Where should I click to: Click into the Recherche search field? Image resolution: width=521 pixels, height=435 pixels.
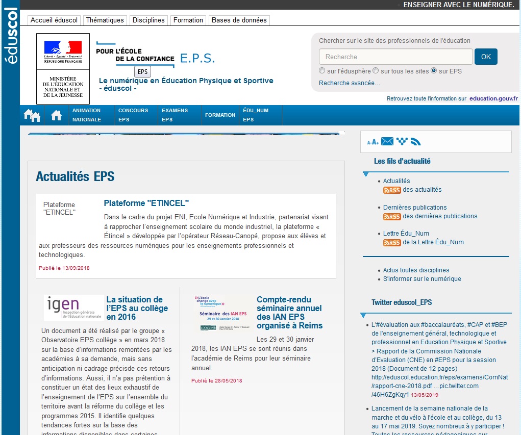coord(395,57)
